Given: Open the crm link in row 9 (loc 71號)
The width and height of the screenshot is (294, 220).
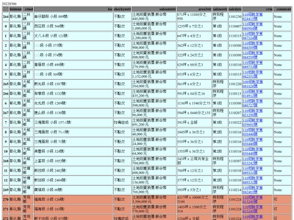Looking at the screenshot, I should pos(253,142).
